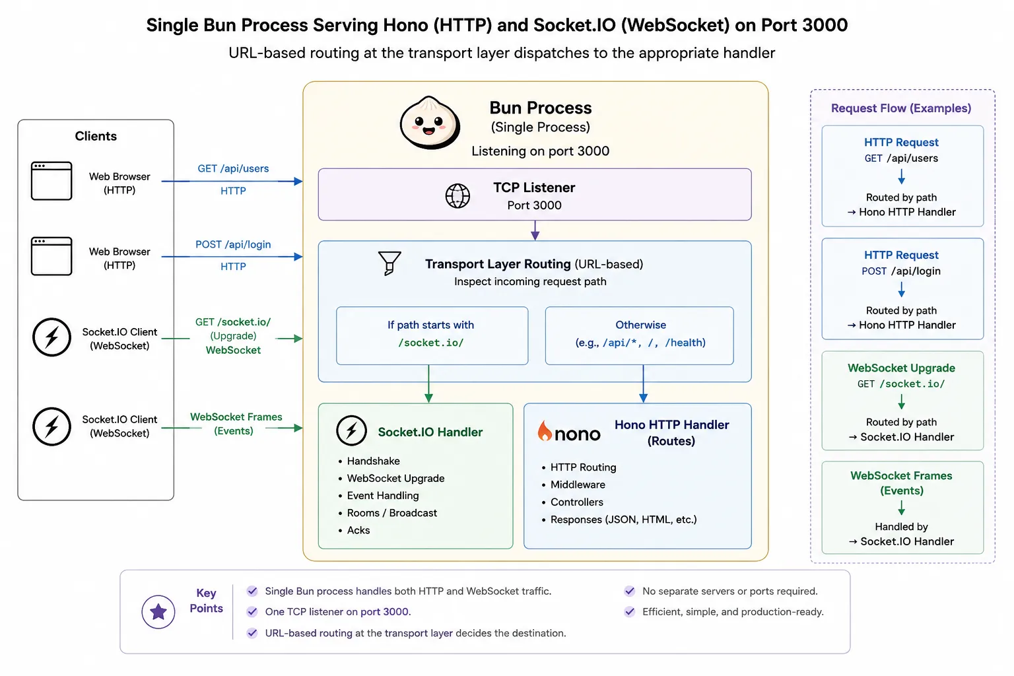Click checkmark beside Efficient, simple, production-ready
1014x676 pixels.
[630, 611]
